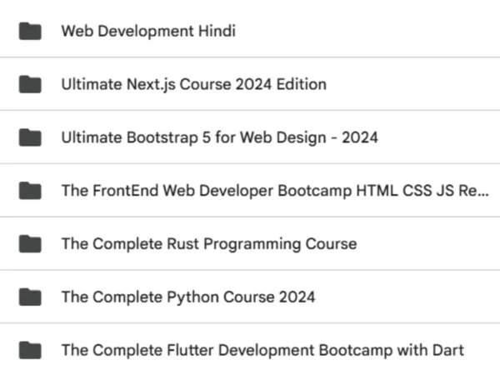Viewport: 500px width, 375px height.
Task: Open the Web Development Hindi folder name
Action: (x=148, y=32)
